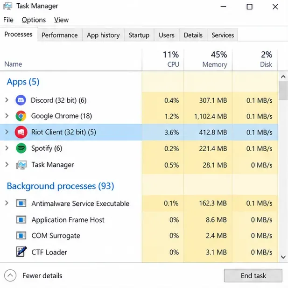288x288 pixels.
Task: Click the CTF Loader pen icon
Action: [x=21, y=252]
